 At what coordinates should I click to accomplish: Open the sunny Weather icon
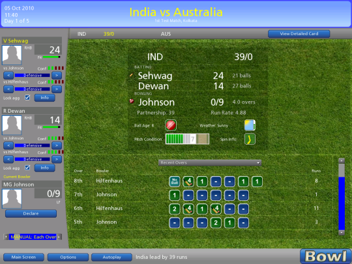[250, 125]
